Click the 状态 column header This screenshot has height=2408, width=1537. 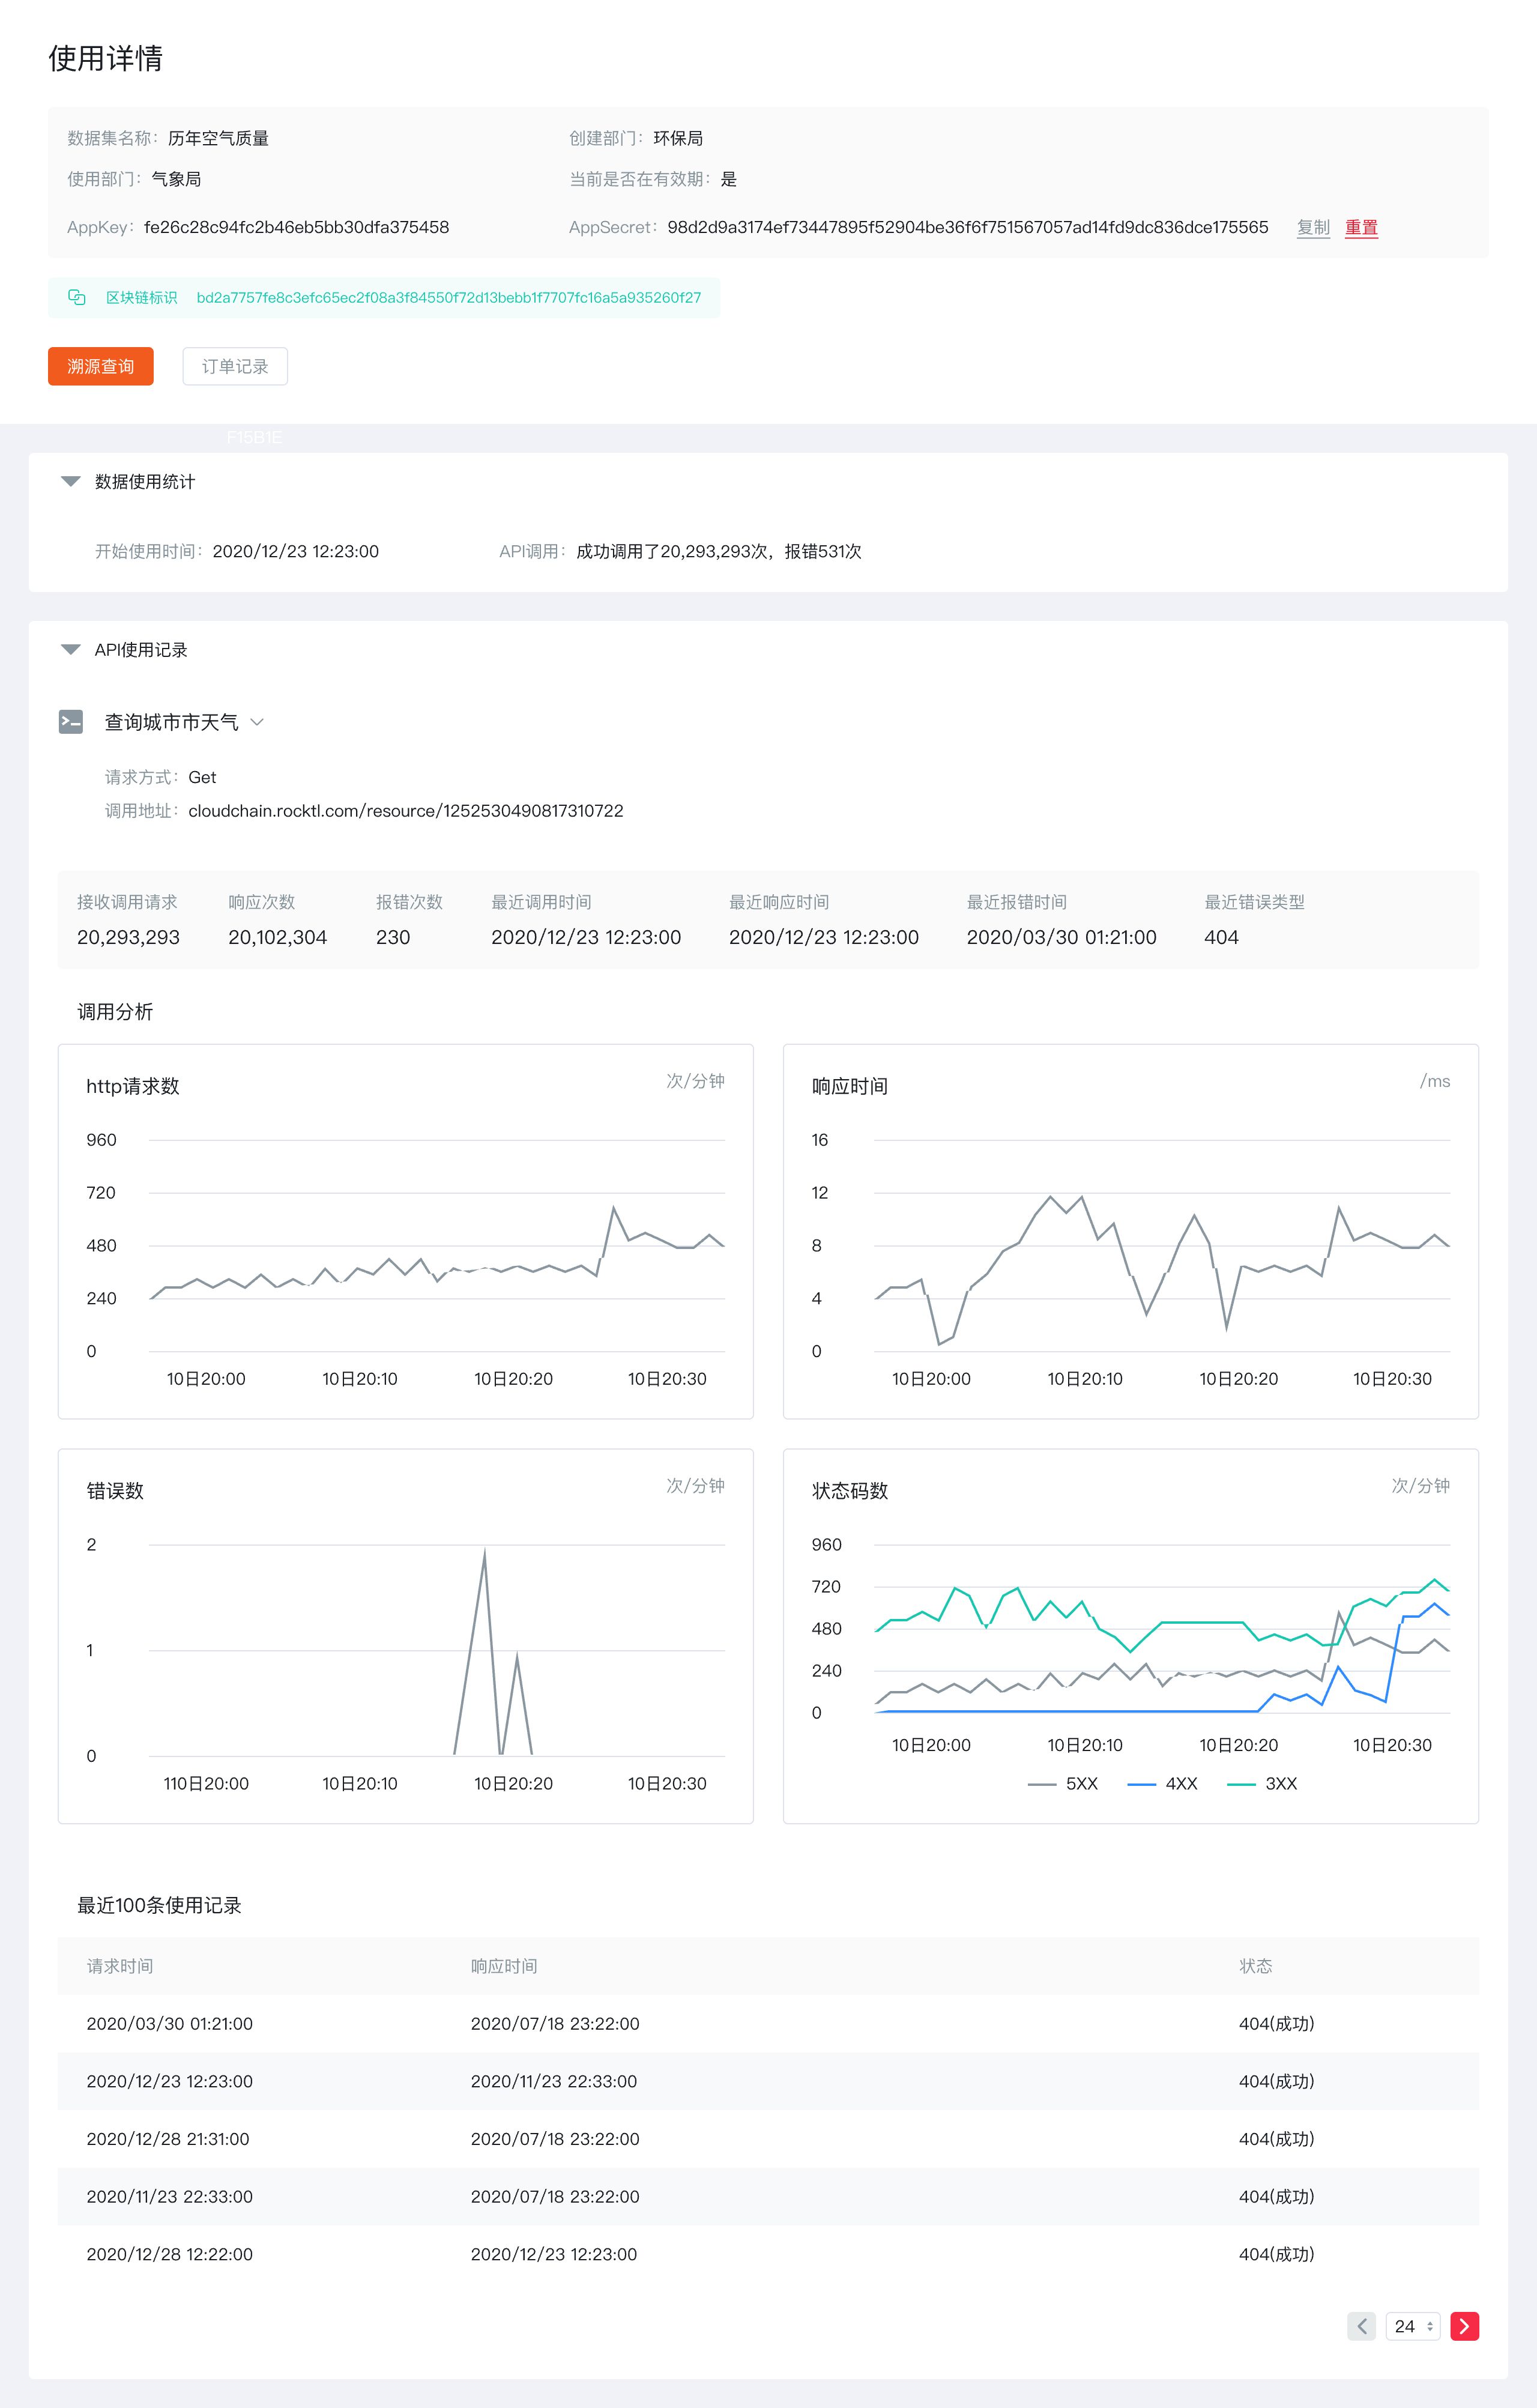coord(1255,1966)
